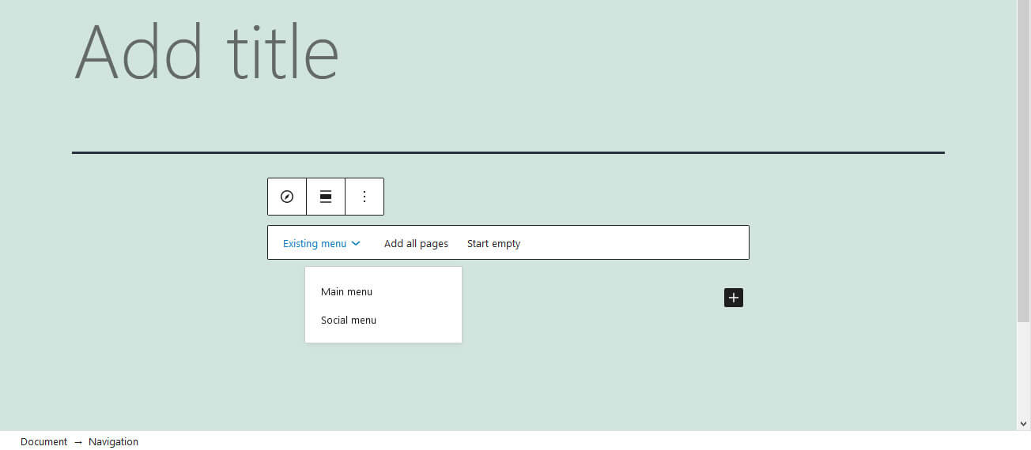Click the scrollbar down arrow
The image size is (1031, 450).
(x=1023, y=424)
